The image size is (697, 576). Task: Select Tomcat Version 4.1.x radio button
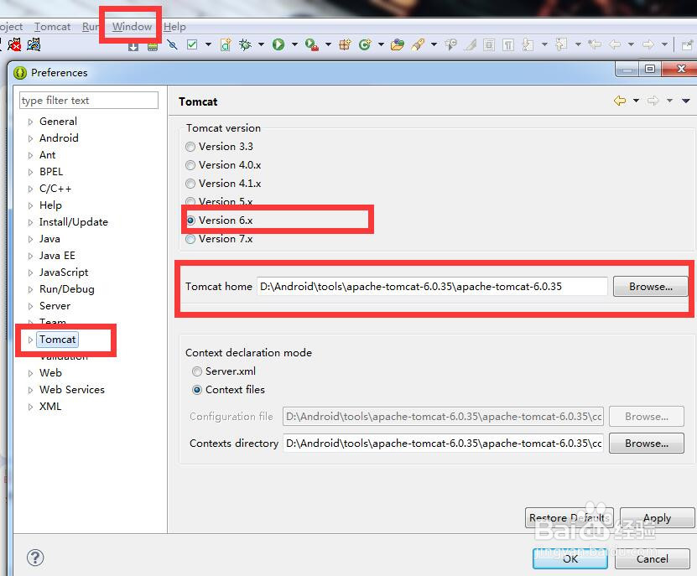pos(190,184)
